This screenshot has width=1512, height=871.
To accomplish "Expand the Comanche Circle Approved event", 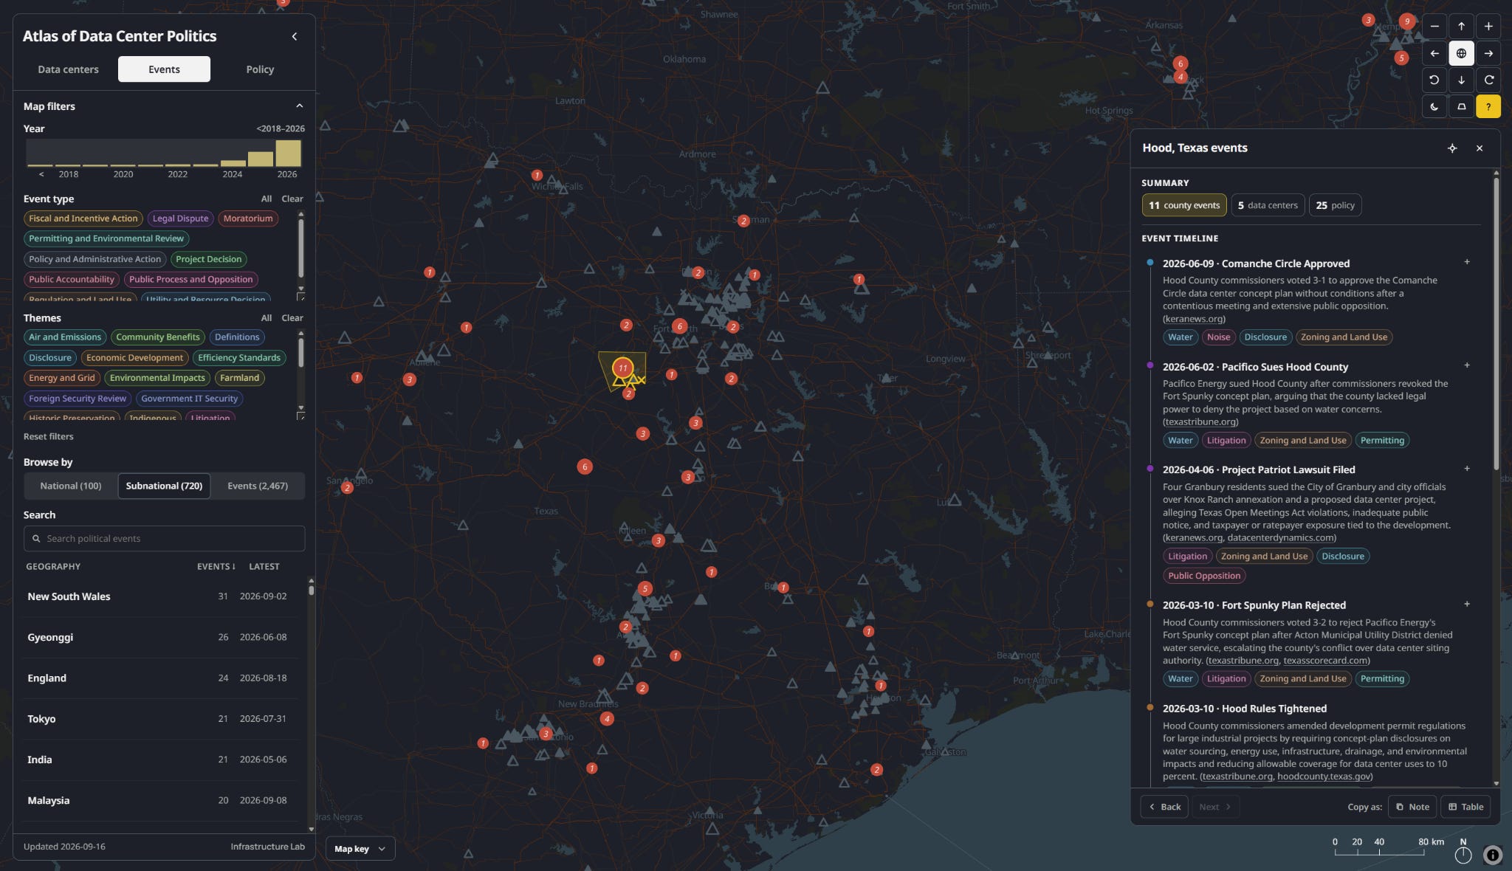I will click(1467, 262).
